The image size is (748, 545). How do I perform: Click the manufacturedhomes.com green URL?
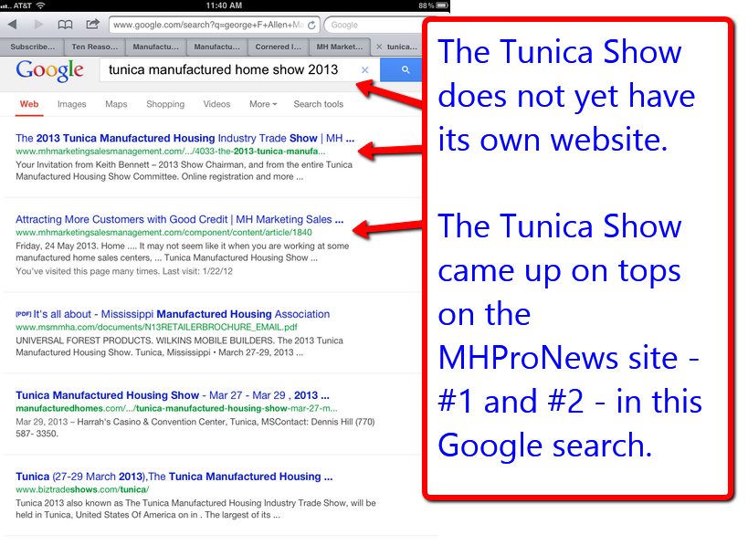click(x=176, y=408)
